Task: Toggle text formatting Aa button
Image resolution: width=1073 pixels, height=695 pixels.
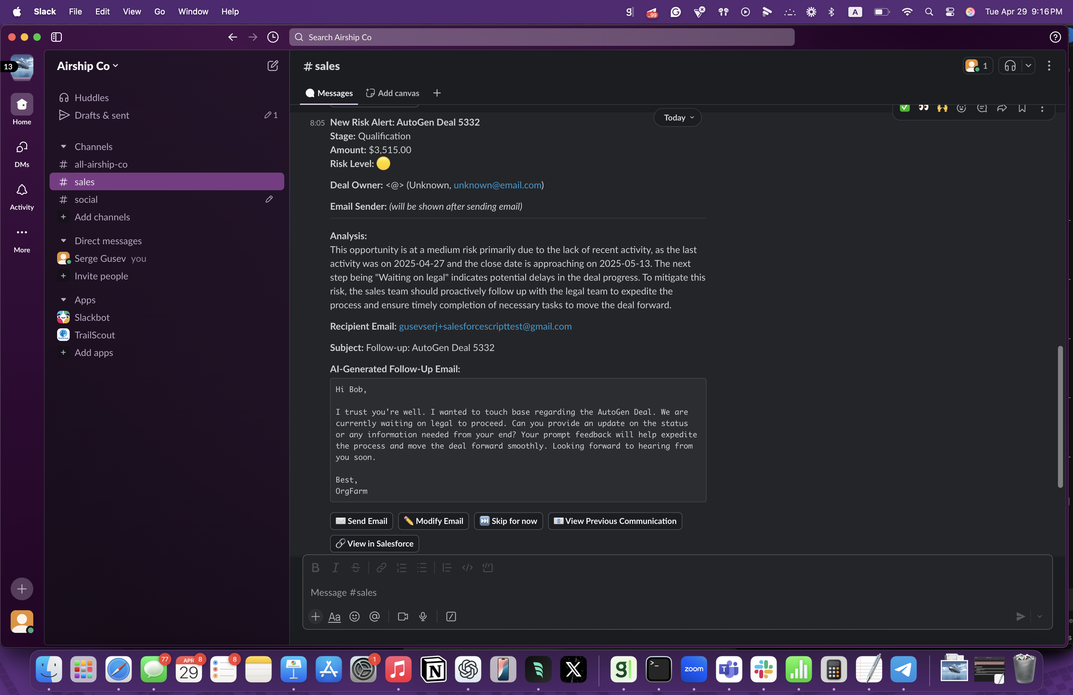Action: (334, 616)
